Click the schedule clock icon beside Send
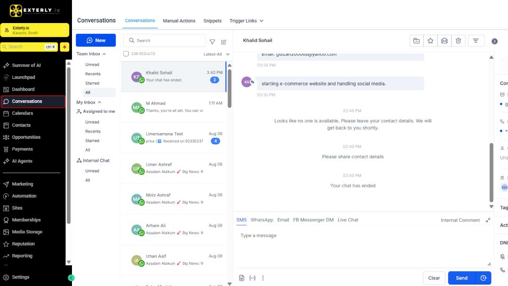 [x=483, y=278]
